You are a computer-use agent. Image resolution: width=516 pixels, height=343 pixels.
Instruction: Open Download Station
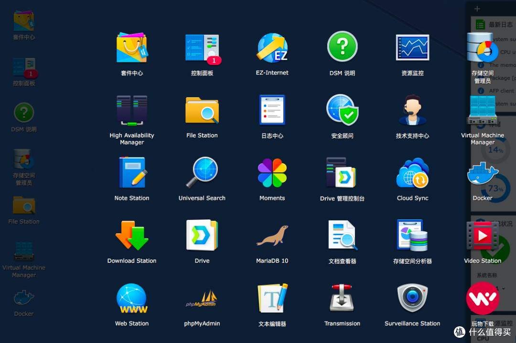132,236
